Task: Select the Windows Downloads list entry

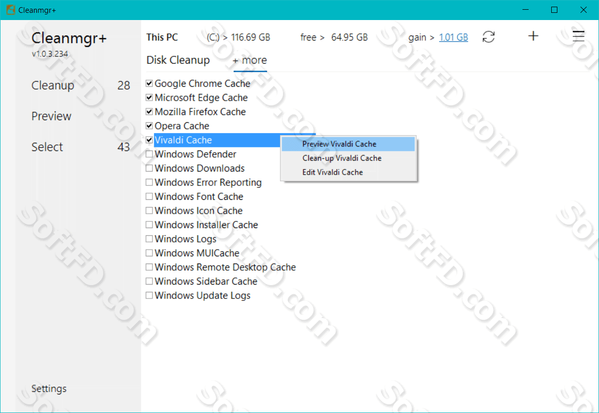Action: pos(199,168)
